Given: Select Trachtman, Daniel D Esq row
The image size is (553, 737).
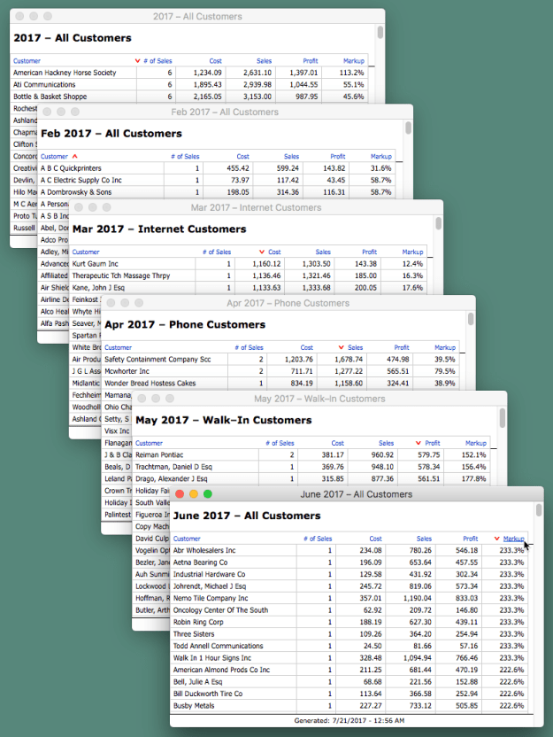Looking at the screenshot, I should click(312, 467).
